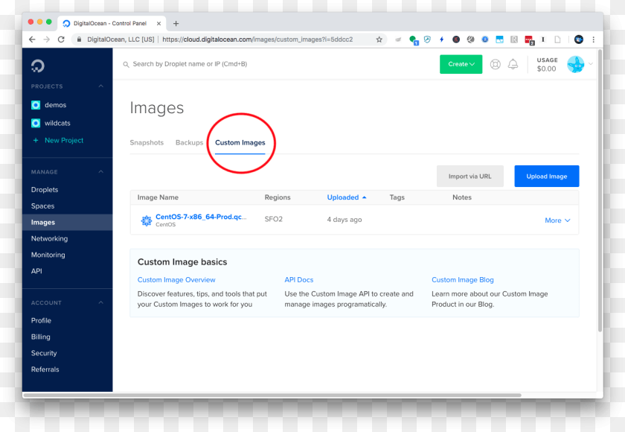625x432 pixels.
Task: Open the wildcats project icon
Action: [36, 123]
